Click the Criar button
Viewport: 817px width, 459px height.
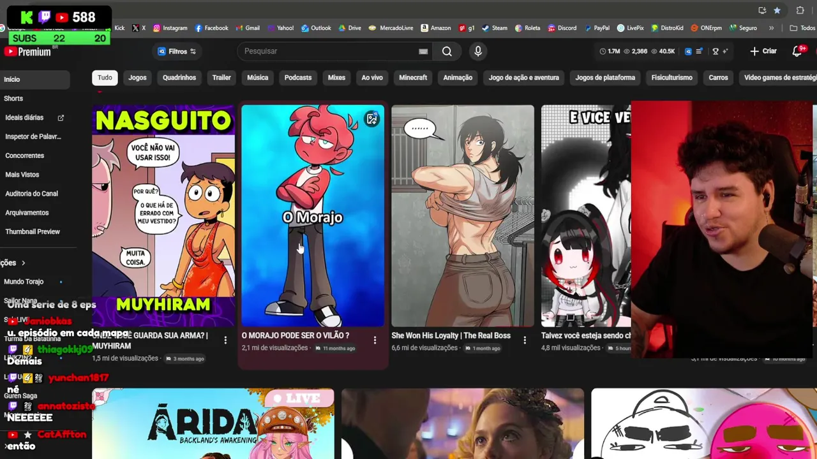pos(763,51)
